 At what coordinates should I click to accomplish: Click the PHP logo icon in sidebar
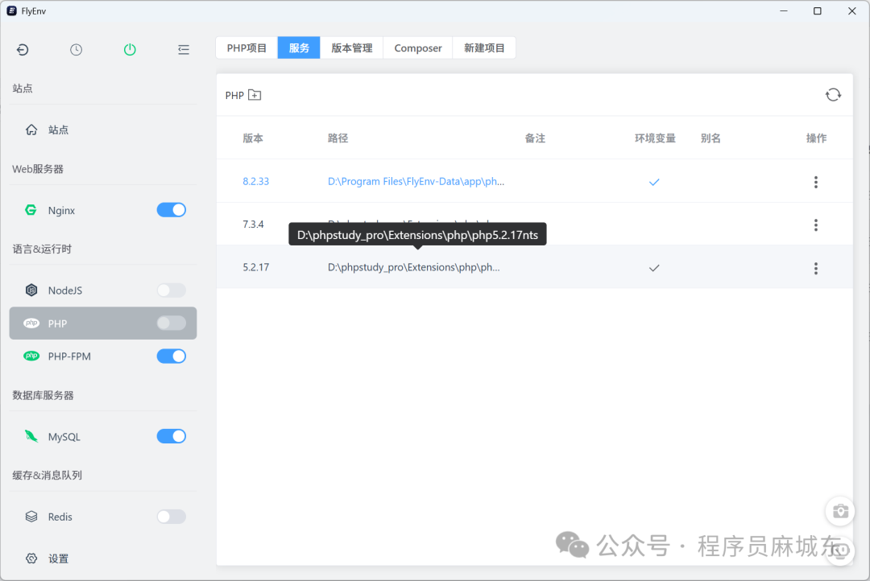coord(31,323)
